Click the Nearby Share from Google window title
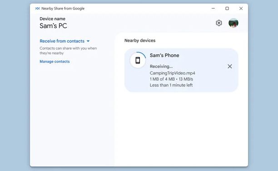Screen dimensions: 278x171 coord(63,9)
